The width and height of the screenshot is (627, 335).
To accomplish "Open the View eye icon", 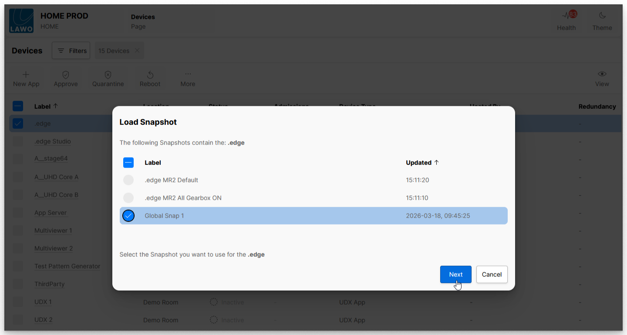I will tap(602, 74).
